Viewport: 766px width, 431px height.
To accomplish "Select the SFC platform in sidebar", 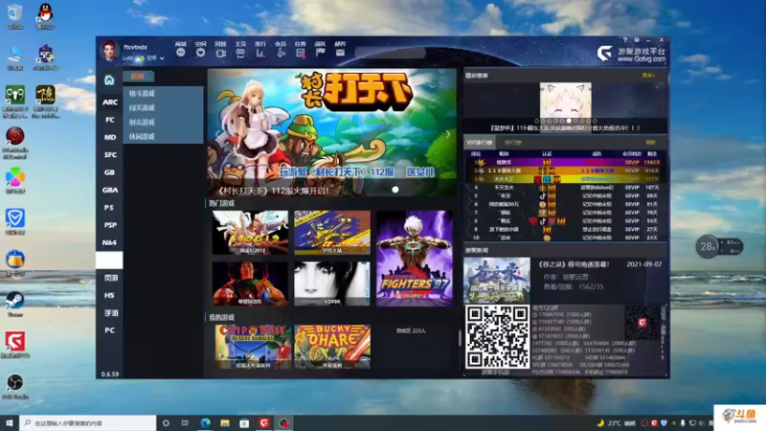I will (x=110, y=155).
